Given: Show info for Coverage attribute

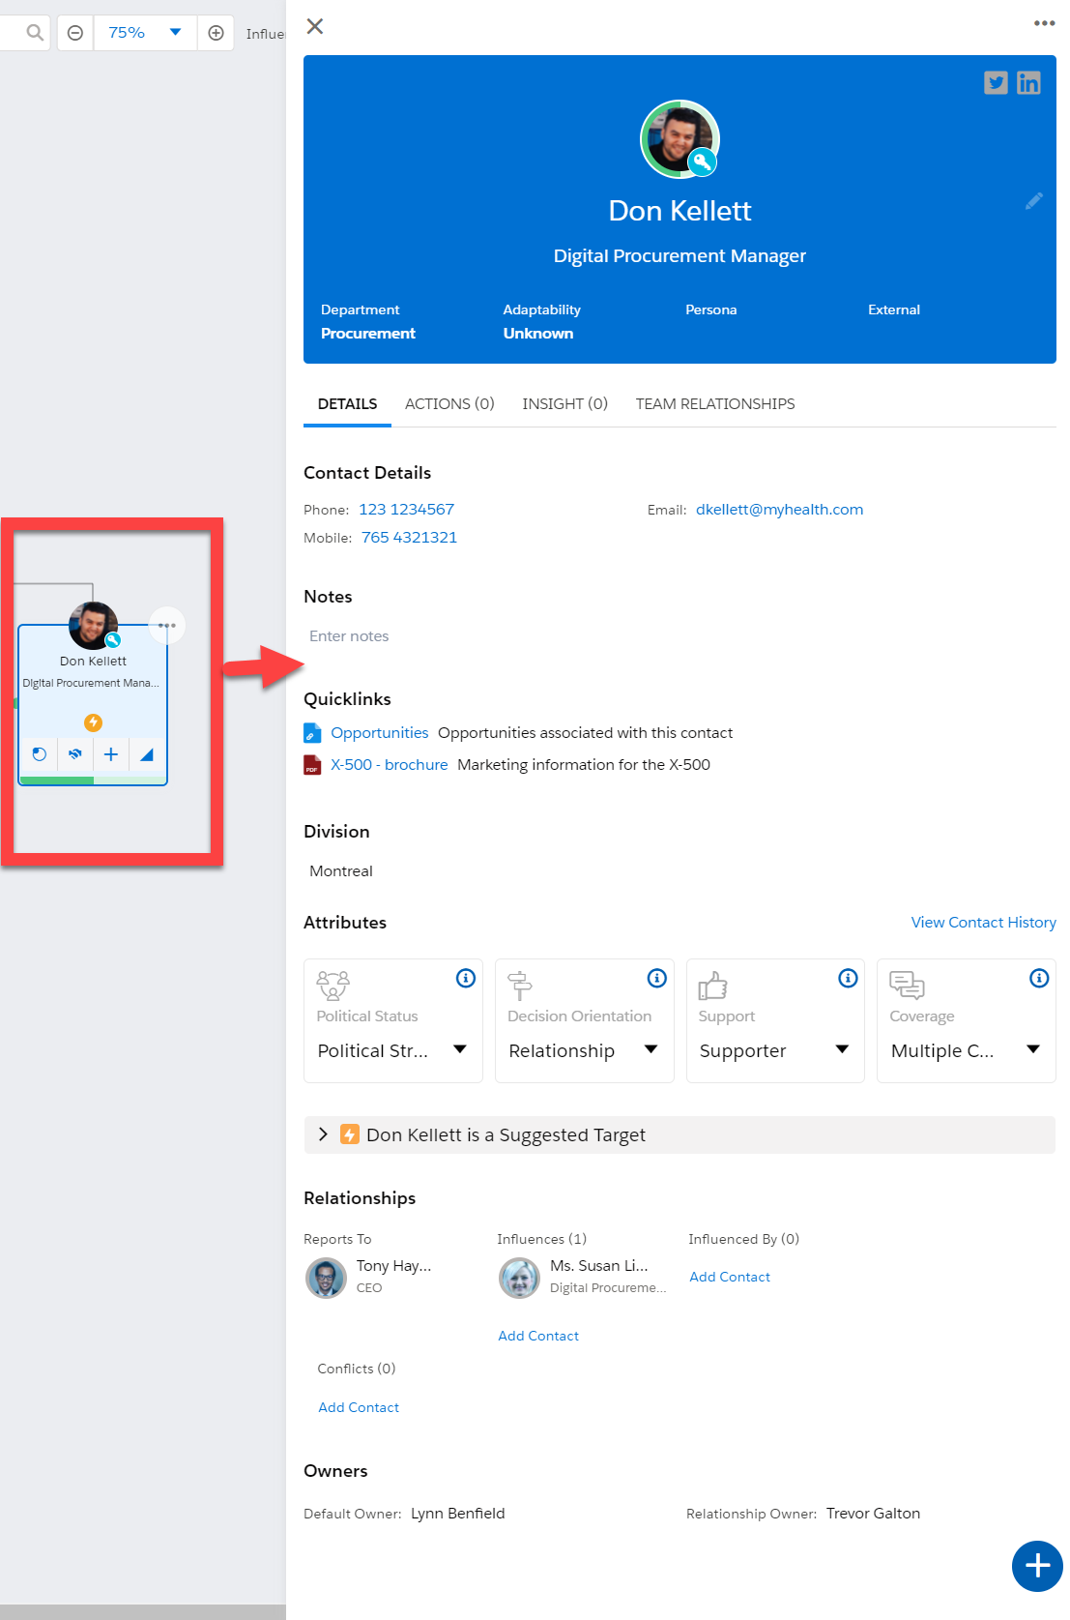Looking at the screenshot, I should tap(1039, 978).
